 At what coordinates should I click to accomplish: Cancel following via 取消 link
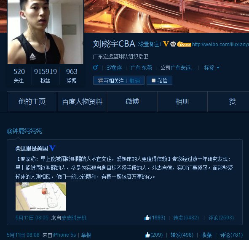(x=135, y=81)
